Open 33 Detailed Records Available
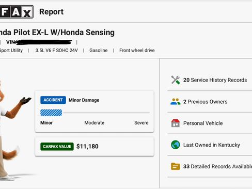The width and height of the screenshot is (252, 189). click(217, 166)
